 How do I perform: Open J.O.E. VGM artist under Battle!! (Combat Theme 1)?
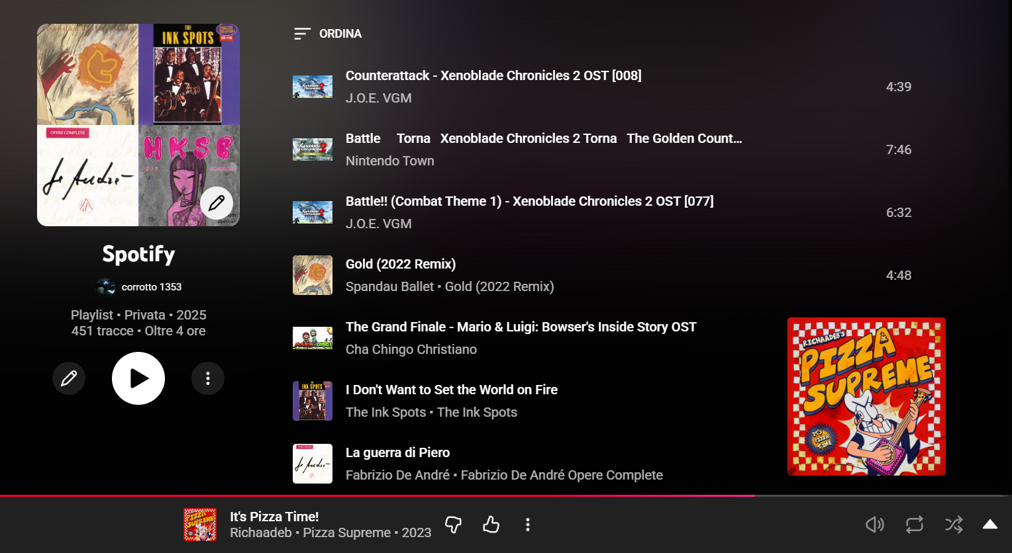point(379,224)
